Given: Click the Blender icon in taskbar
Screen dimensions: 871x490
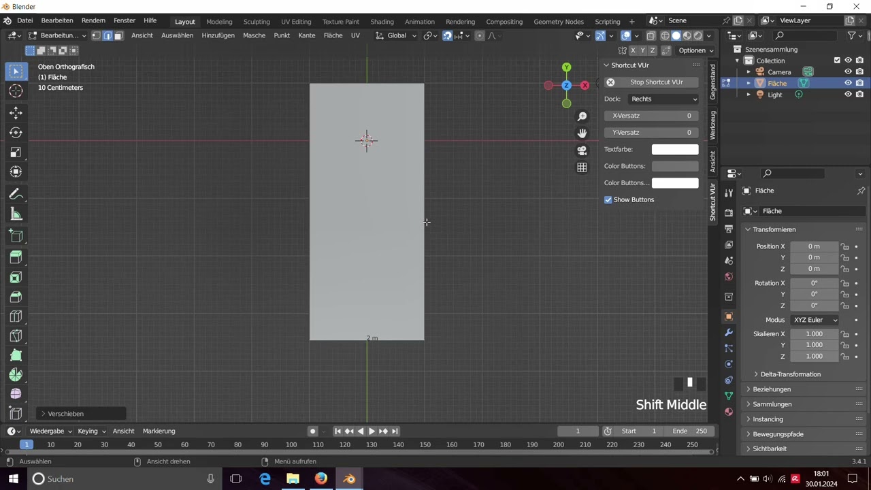Looking at the screenshot, I should [349, 479].
